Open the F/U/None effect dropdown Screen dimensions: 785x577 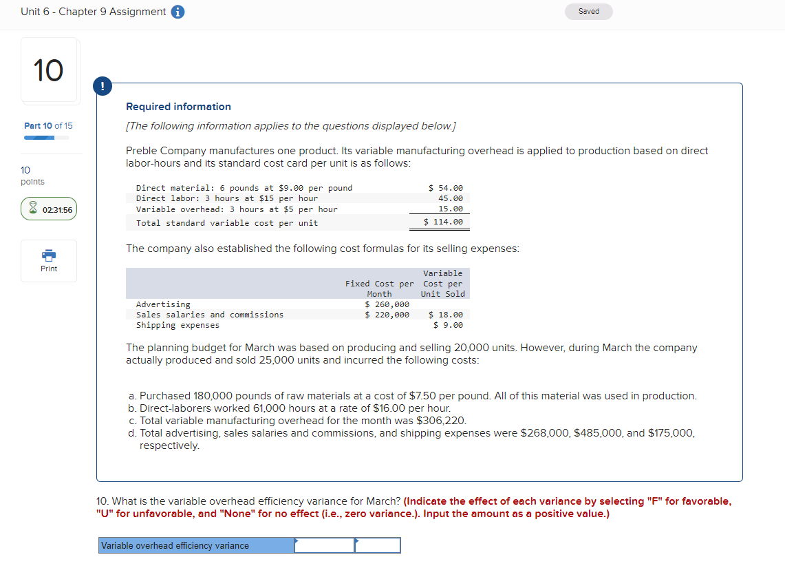click(x=378, y=545)
